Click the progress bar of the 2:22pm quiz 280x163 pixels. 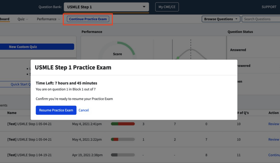(123, 140)
